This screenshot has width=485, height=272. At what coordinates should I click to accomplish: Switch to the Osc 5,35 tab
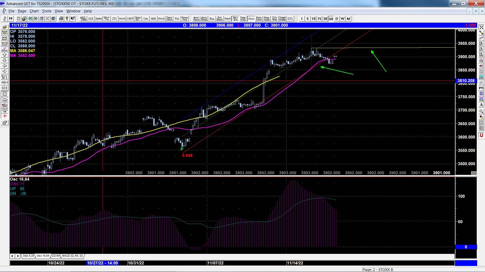click(x=28, y=256)
